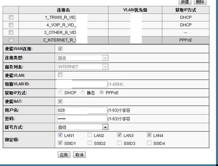Check the box for 1_TR069_R_VID row
The height and width of the screenshot is (166, 218).
coord(11,17)
